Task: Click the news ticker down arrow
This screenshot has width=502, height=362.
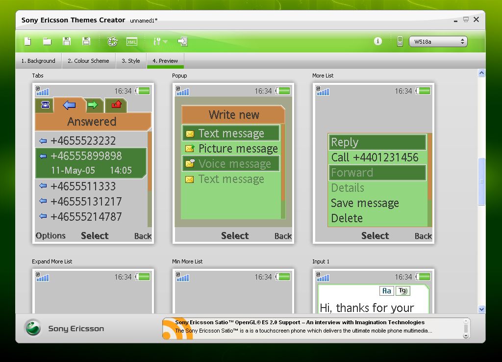Action: coord(466,336)
